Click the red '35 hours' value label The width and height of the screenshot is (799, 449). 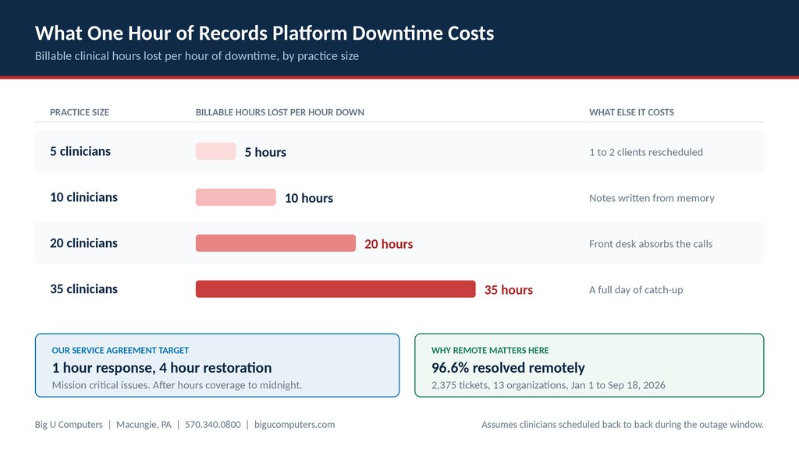click(x=509, y=289)
